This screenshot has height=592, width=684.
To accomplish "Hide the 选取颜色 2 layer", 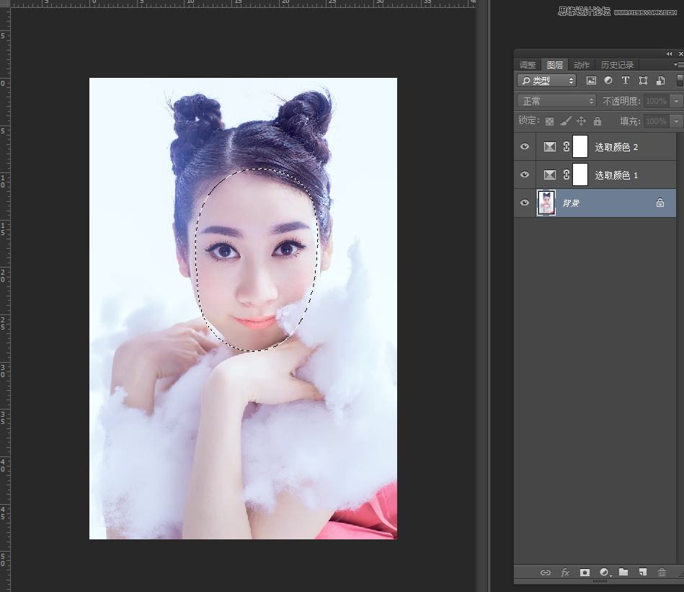I will (525, 146).
